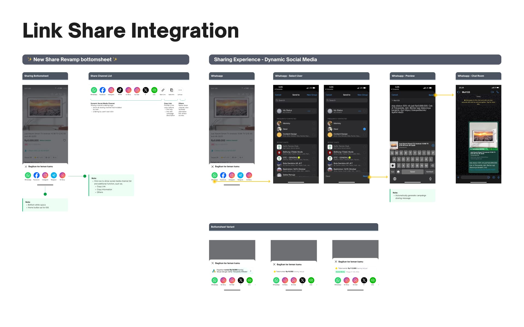Focus the Search field on first Select User screen

click(296, 101)
